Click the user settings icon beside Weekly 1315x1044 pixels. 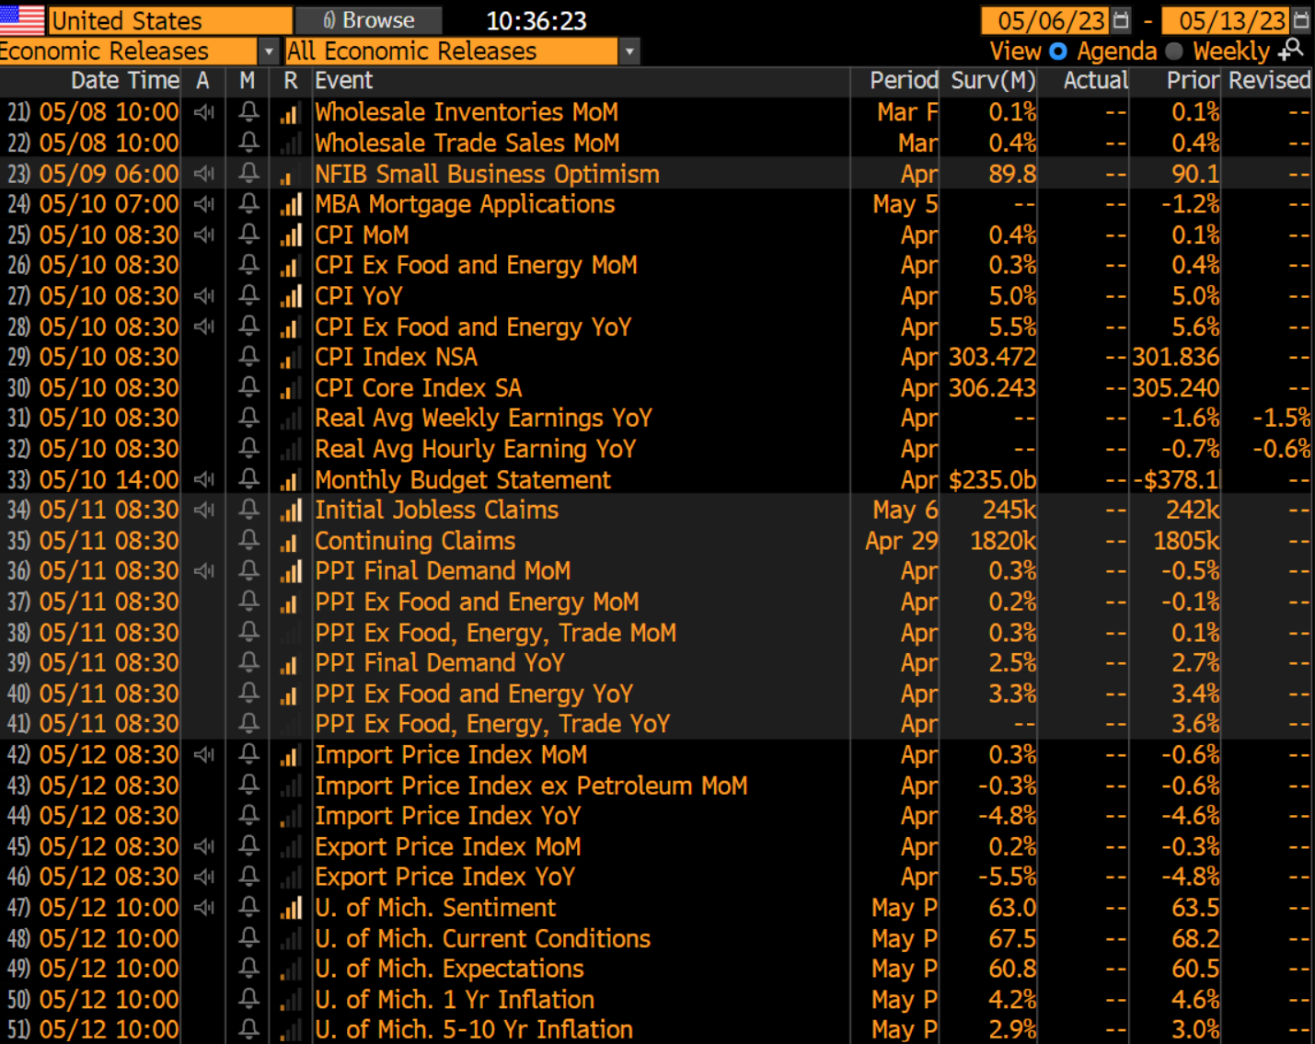(x=1292, y=50)
